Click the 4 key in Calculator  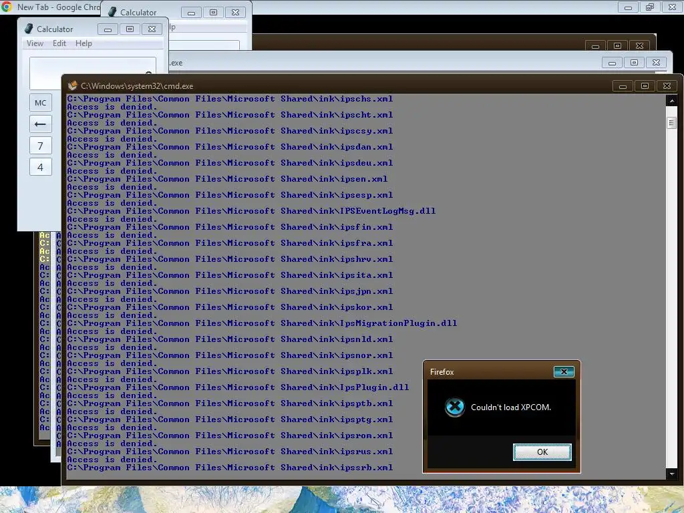(41, 167)
